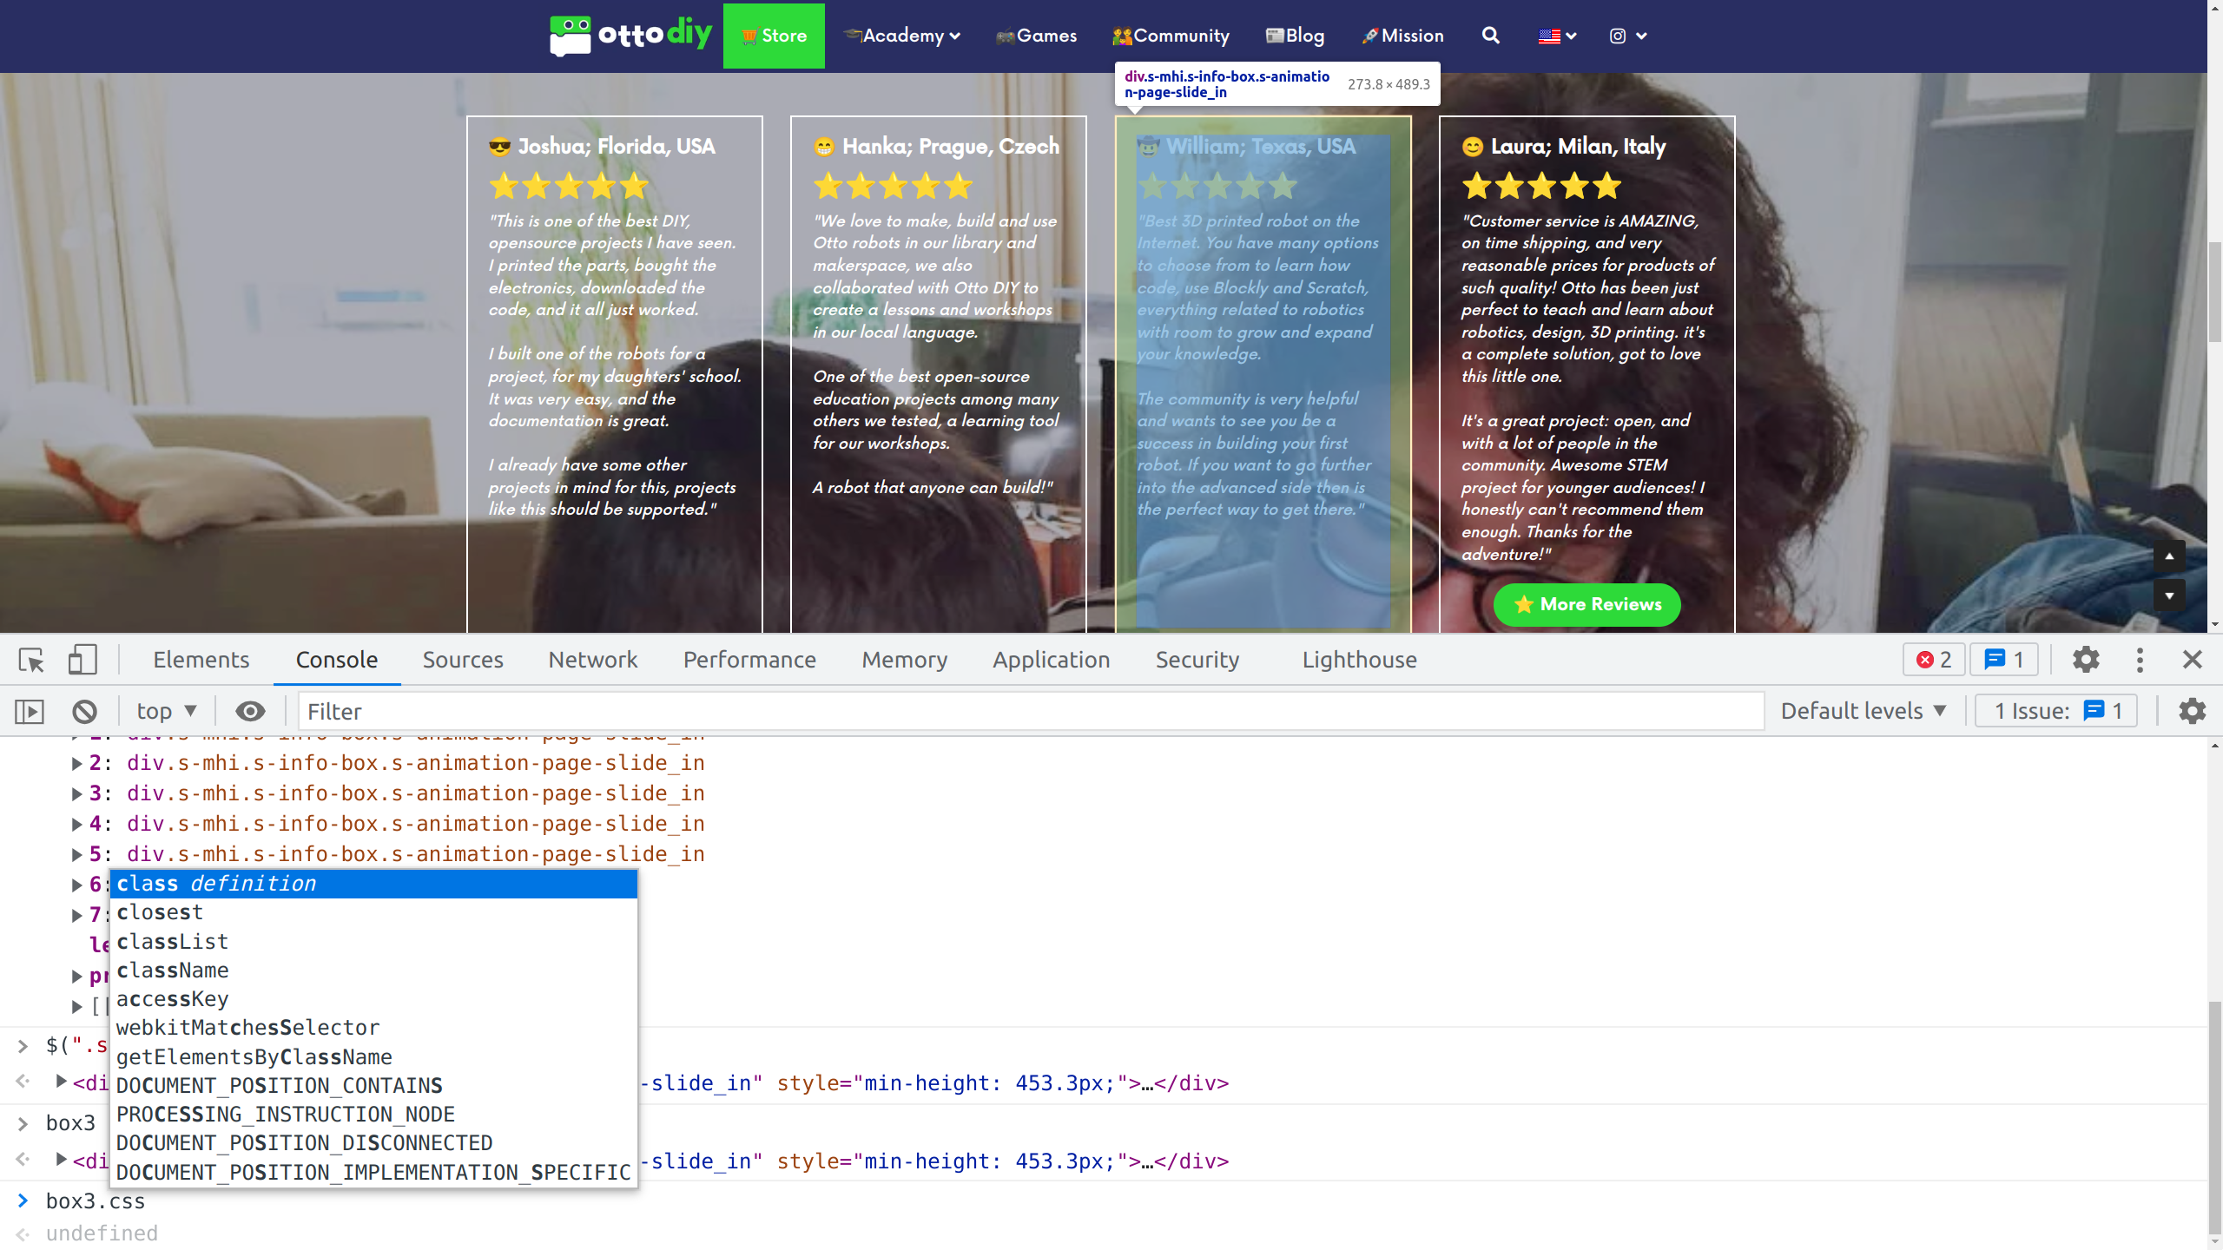The height and width of the screenshot is (1250, 2223).
Task: Show the console sidebar panel icon
Action: [x=30, y=712]
